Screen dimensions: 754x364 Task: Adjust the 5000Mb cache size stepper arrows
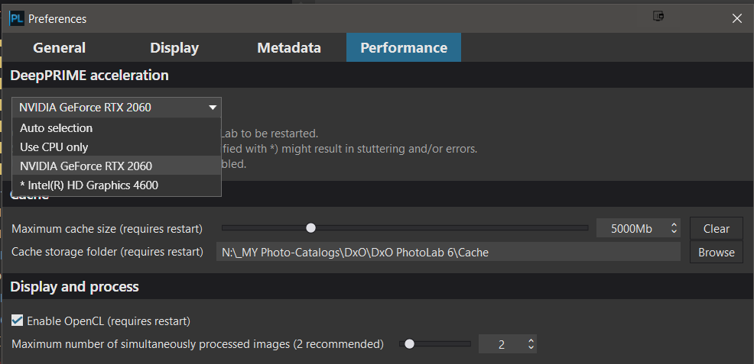click(674, 228)
